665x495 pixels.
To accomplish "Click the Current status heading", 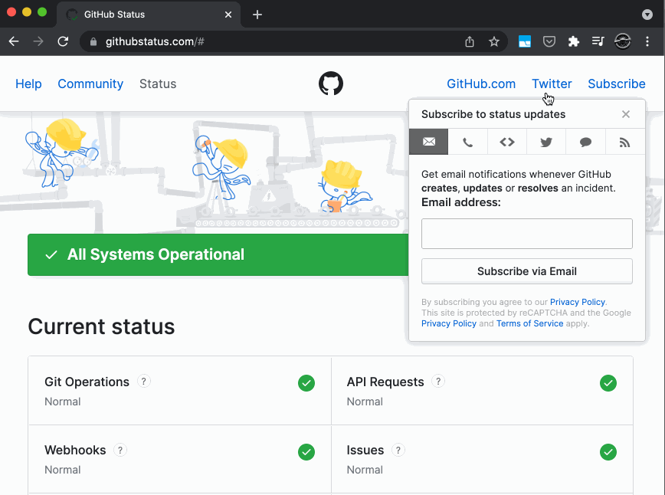I will pos(101,326).
